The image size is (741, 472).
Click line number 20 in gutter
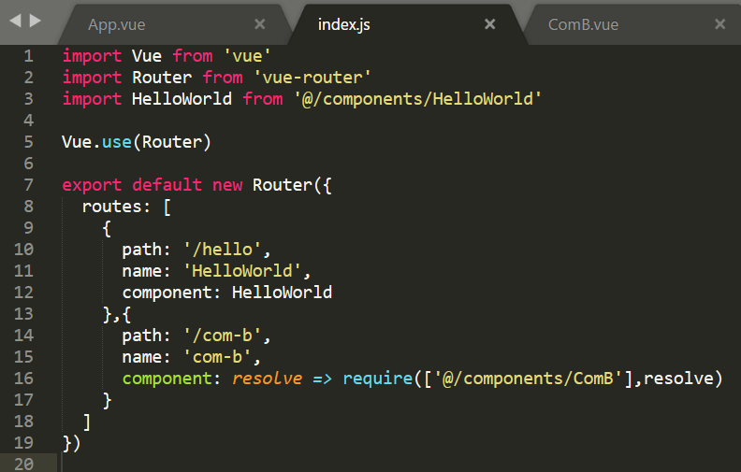coord(23,464)
